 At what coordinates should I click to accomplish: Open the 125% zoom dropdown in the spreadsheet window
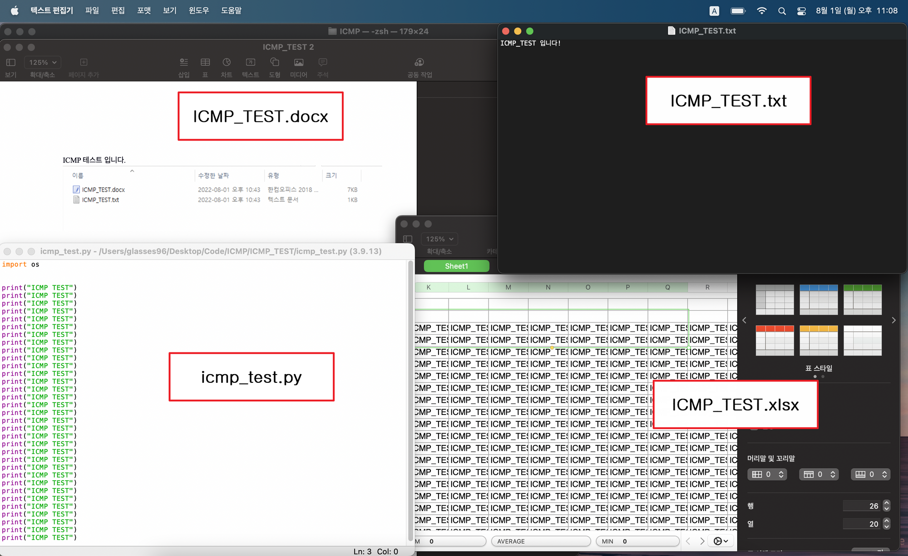[x=439, y=239]
